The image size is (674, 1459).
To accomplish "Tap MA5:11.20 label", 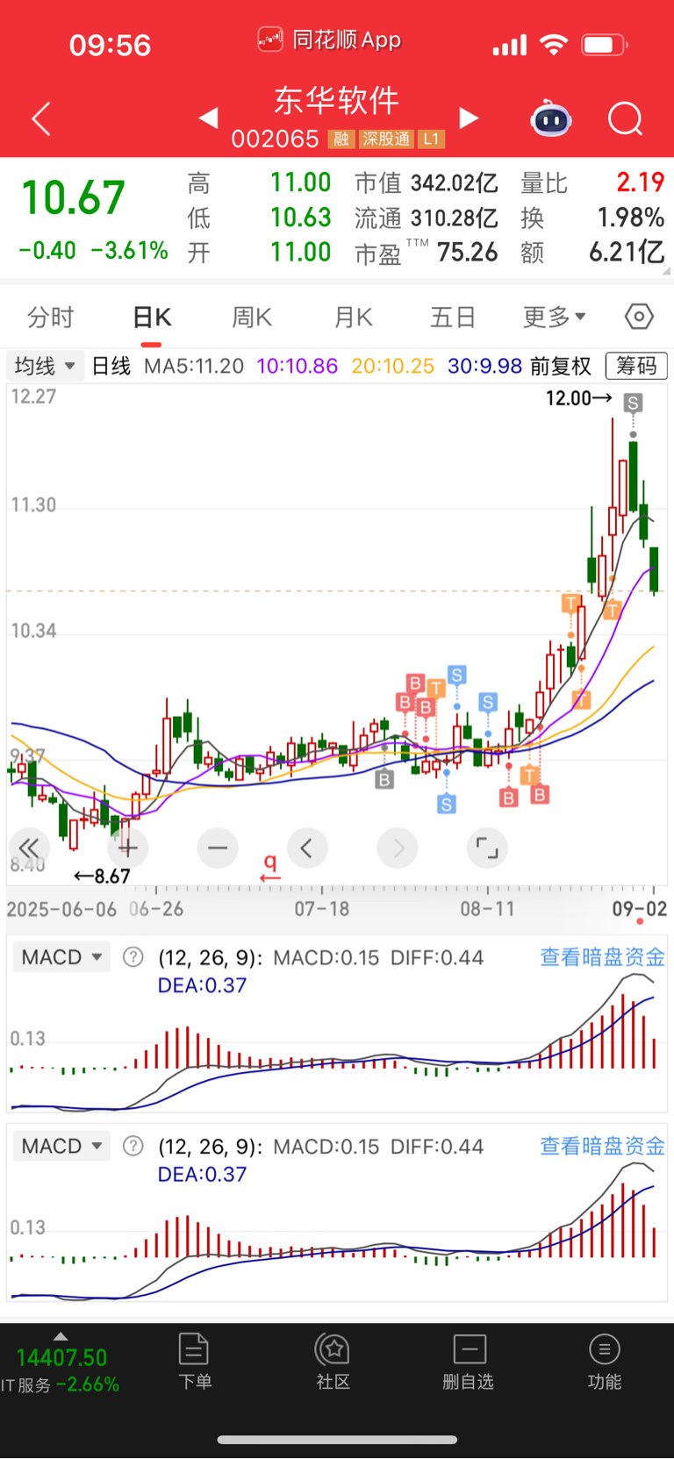I will pyautogui.click(x=194, y=366).
